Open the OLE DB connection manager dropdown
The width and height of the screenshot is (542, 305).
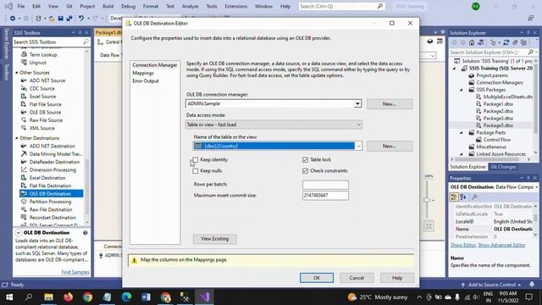pos(357,103)
